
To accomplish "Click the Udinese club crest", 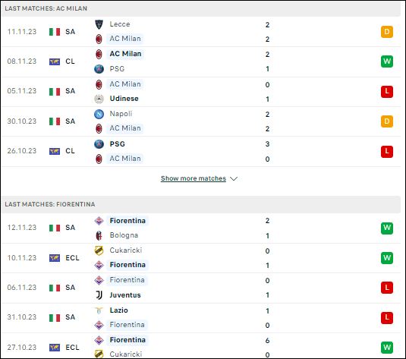I will [99, 99].
